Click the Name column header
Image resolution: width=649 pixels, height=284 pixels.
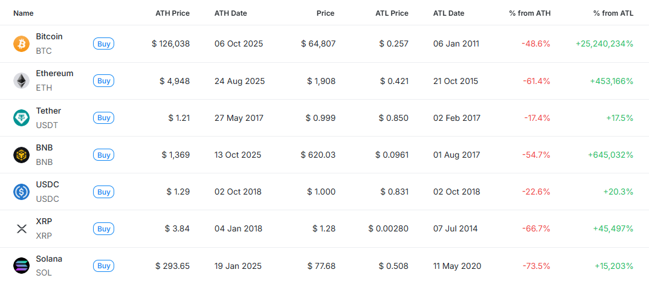(24, 13)
